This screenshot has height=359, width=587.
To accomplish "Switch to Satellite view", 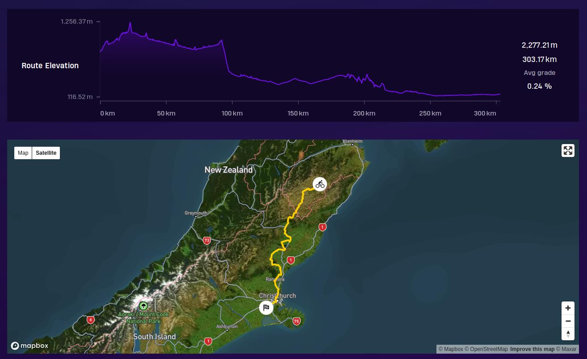I will [46, 153].
